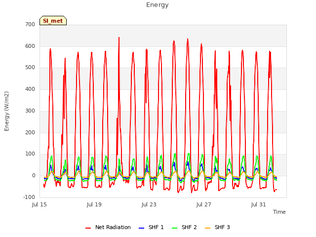Click the Energy chart title
This screenshot has height=237, width=316.
tap(158, 5)
